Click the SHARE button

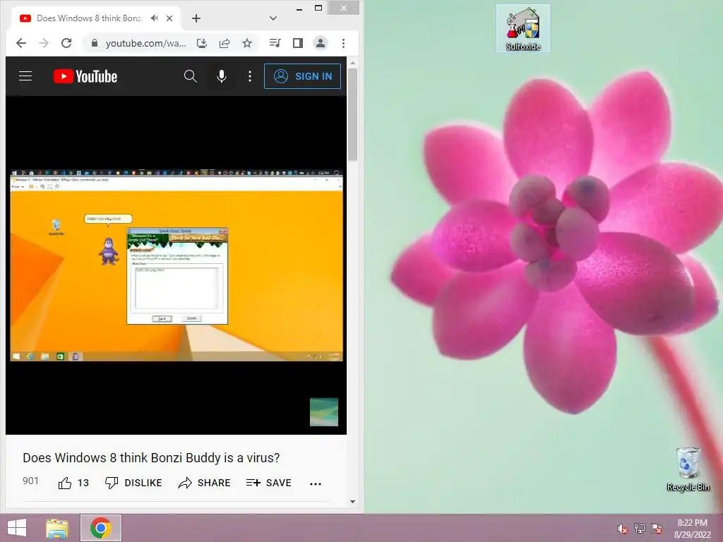[204, 483]
